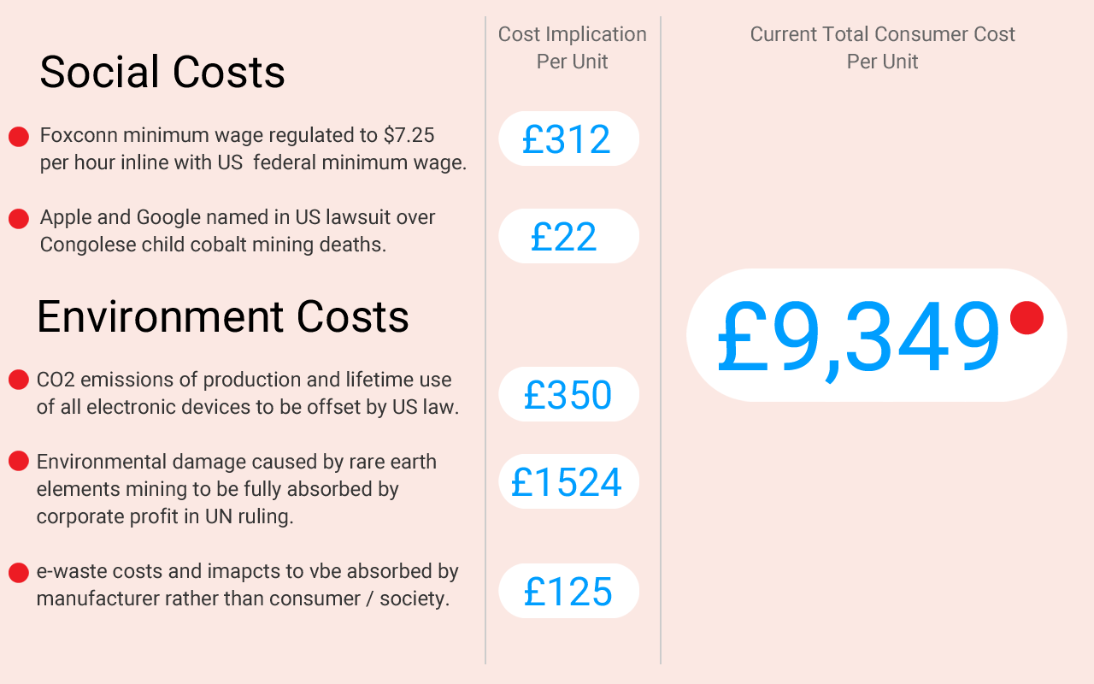Select the £22 cost pill
The image size is (1094, 684).
coord(568,236)
